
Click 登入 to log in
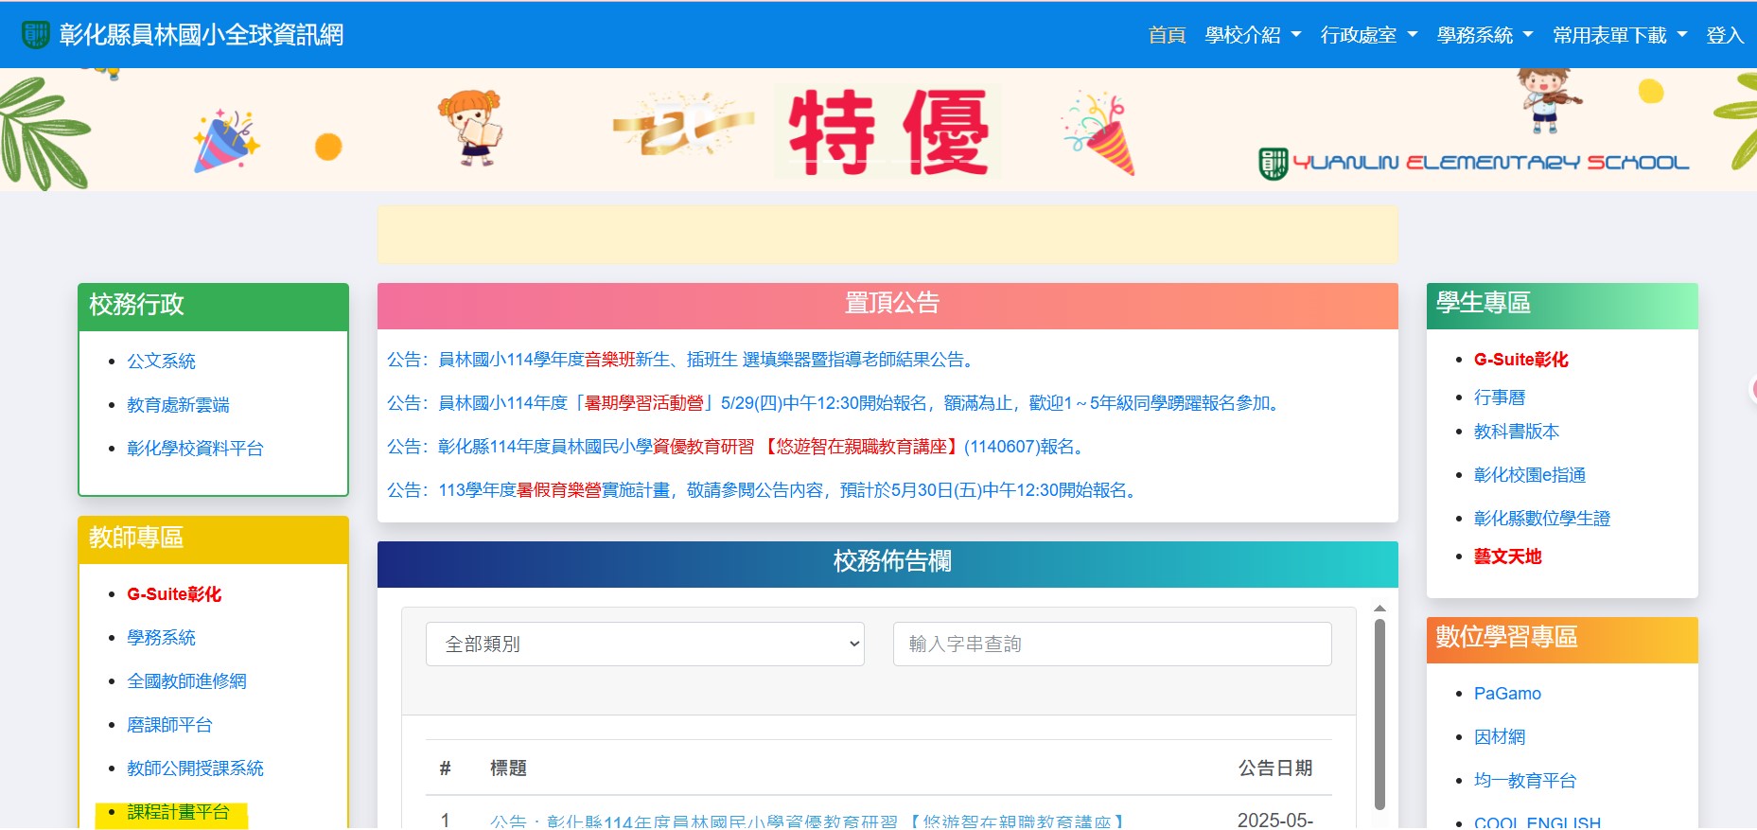1724,36
